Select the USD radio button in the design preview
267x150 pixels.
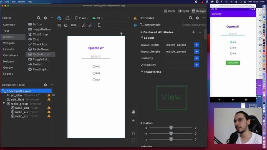tap(94, 67)
